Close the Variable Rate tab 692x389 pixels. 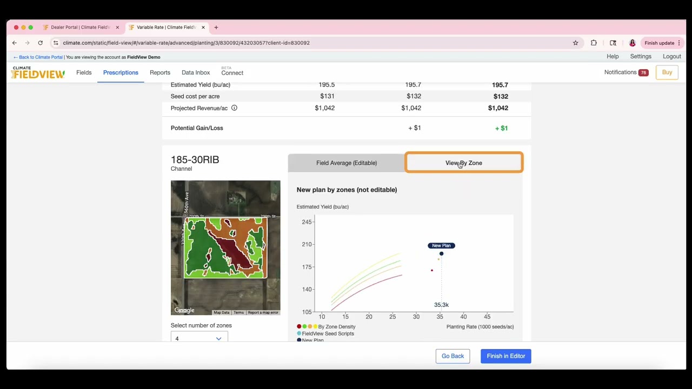[x=203, y=27]
